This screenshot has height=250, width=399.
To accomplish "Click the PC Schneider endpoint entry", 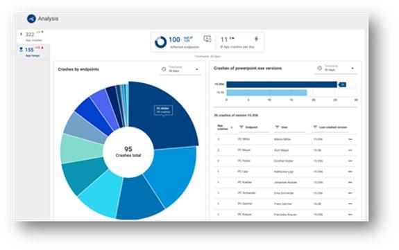I will pyautogui.click(x=246, y=193).
